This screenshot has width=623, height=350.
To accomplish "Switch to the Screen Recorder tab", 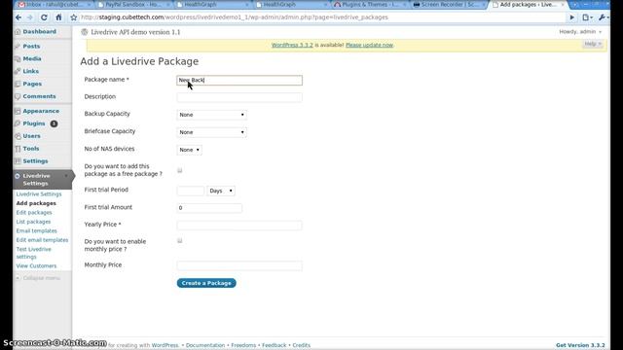I will [x=450, y=5].
